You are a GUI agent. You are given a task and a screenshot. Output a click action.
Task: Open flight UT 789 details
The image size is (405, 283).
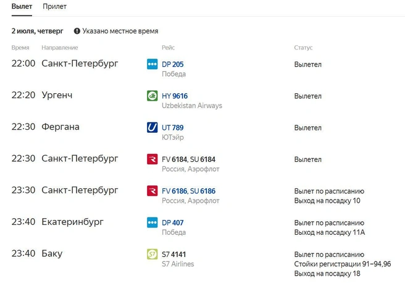point(172,128)
